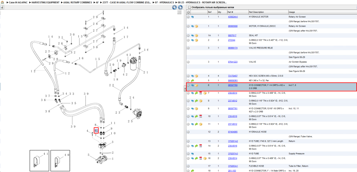This screenshot has height=172, width=357.
Task: Sort by Ref column header
Action: pos(212,12)
